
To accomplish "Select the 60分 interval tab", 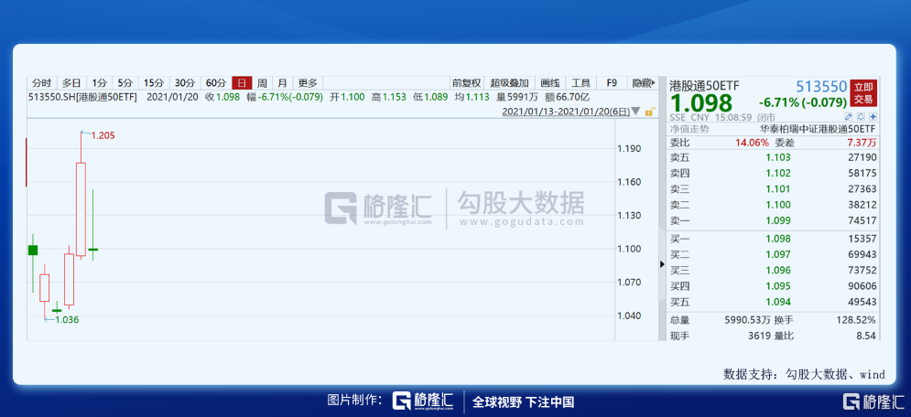I will pyautogui.click(x=215, y=83).
